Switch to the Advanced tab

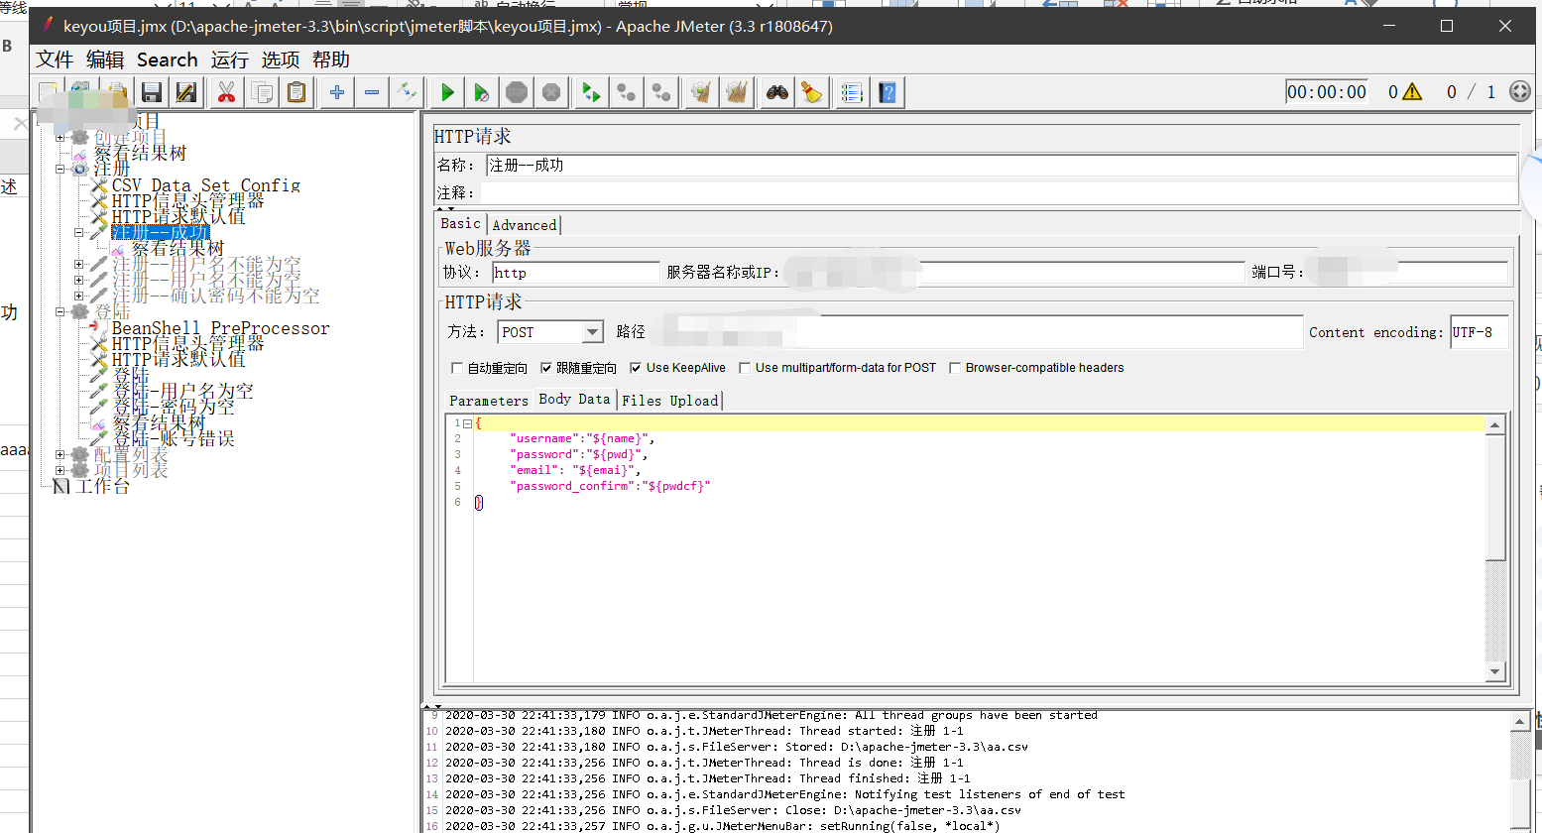[524, 224]
